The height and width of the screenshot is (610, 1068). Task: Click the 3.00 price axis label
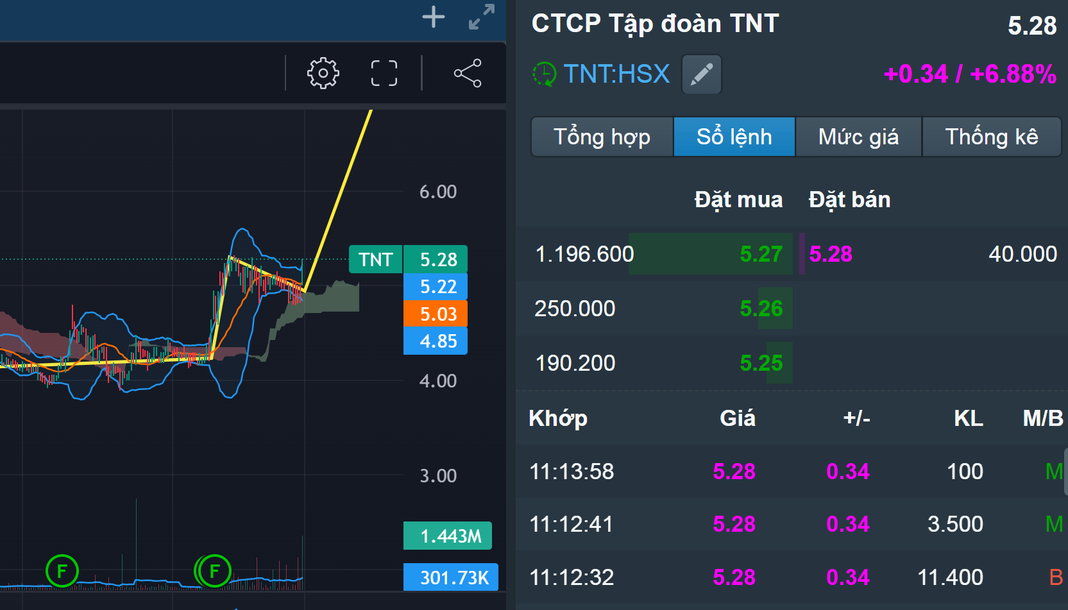(x=438, y=475)
